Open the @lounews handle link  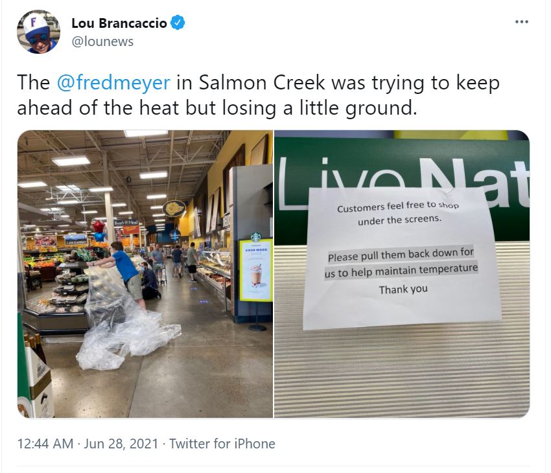pos(102,41)
